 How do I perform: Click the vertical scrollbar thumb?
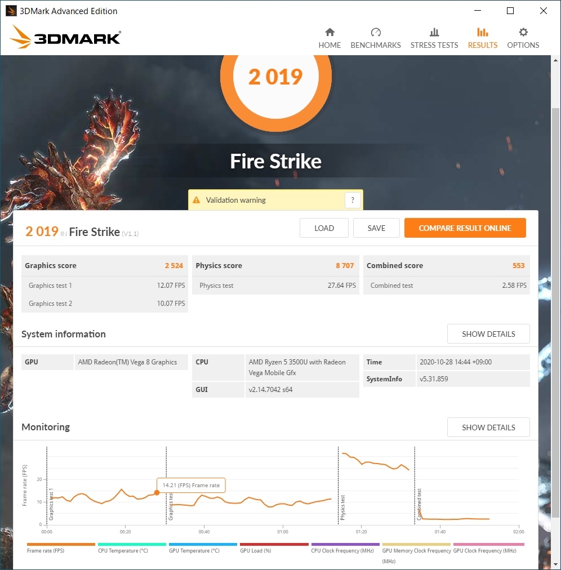tap(555, 313)
